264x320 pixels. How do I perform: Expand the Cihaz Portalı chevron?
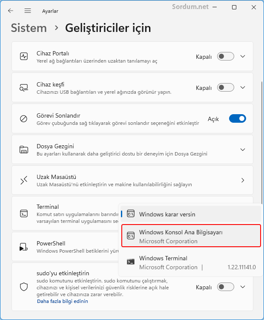243,56
